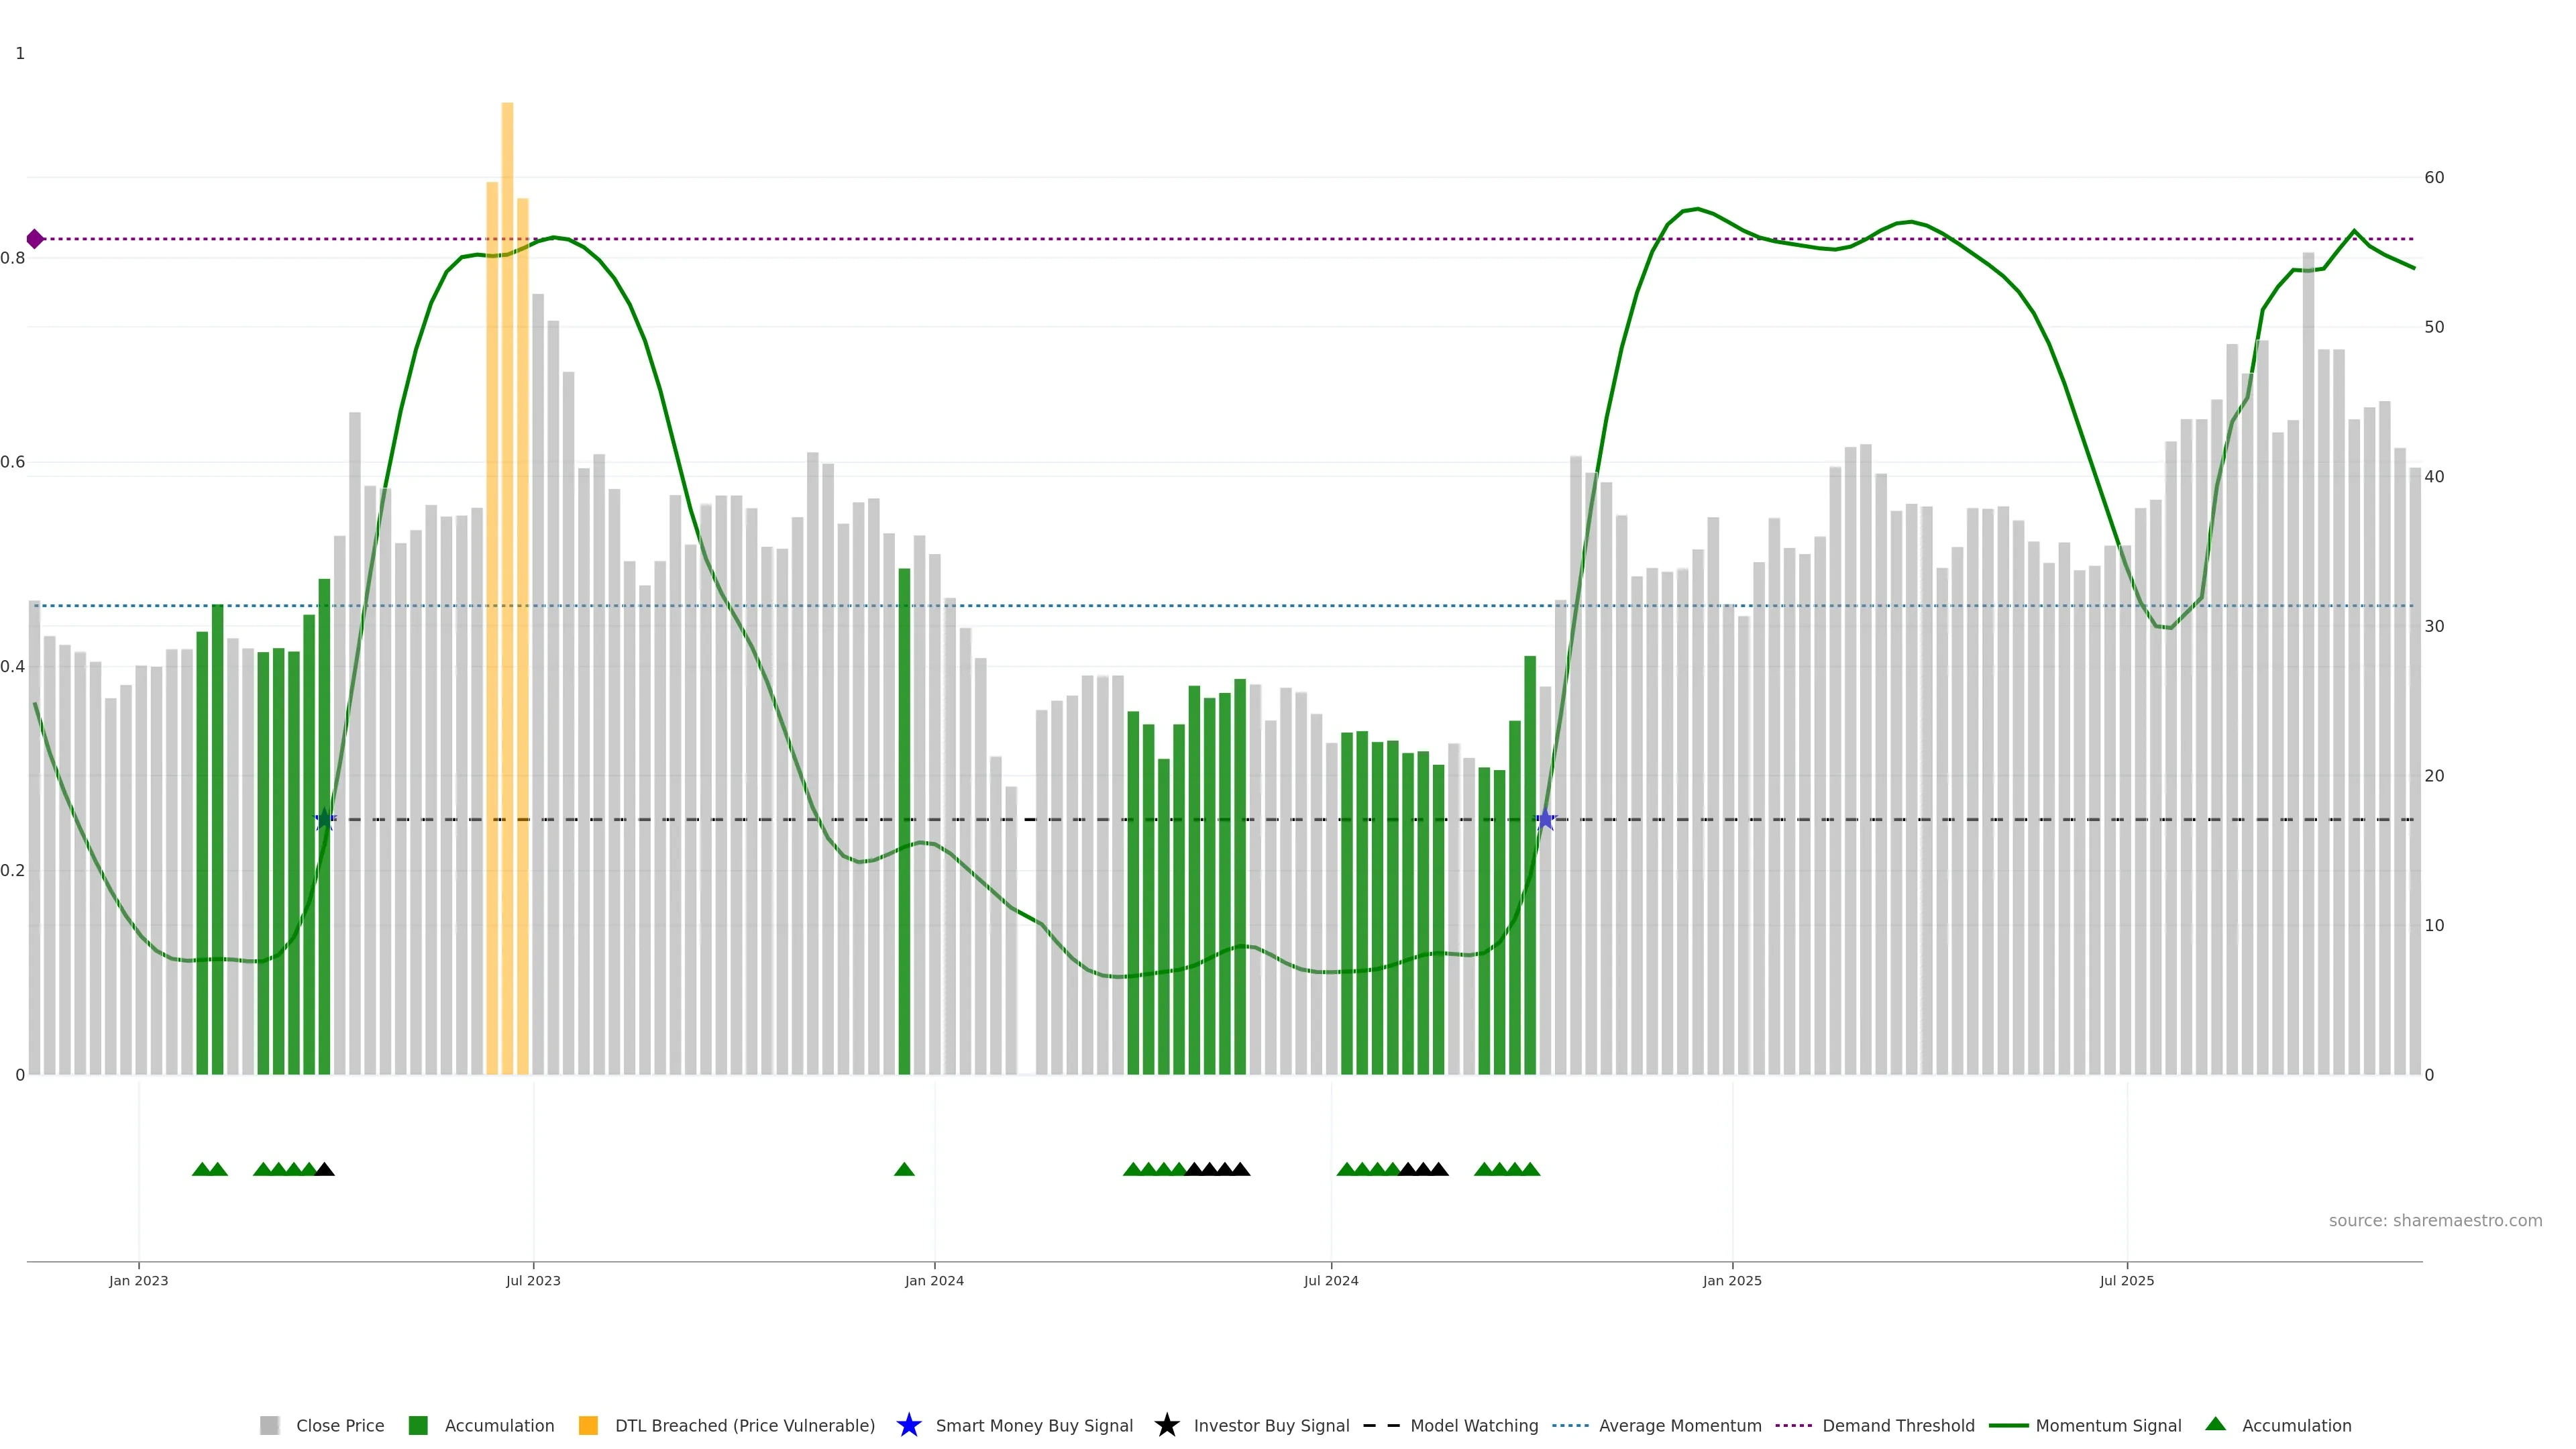The width and height of the screenshot is (2576, 1449).
Task: Click the Jan 2023 axis label
Action: (x=139, y=1280)
